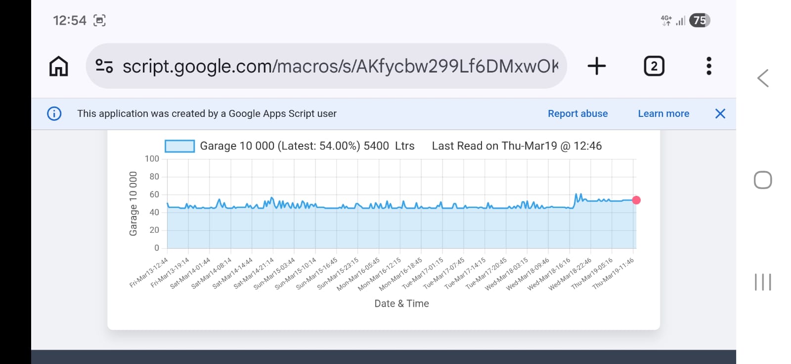Tap the Chrome home icon
The height and width of the screenshot is (364, 791).
(x=58, y=66)
